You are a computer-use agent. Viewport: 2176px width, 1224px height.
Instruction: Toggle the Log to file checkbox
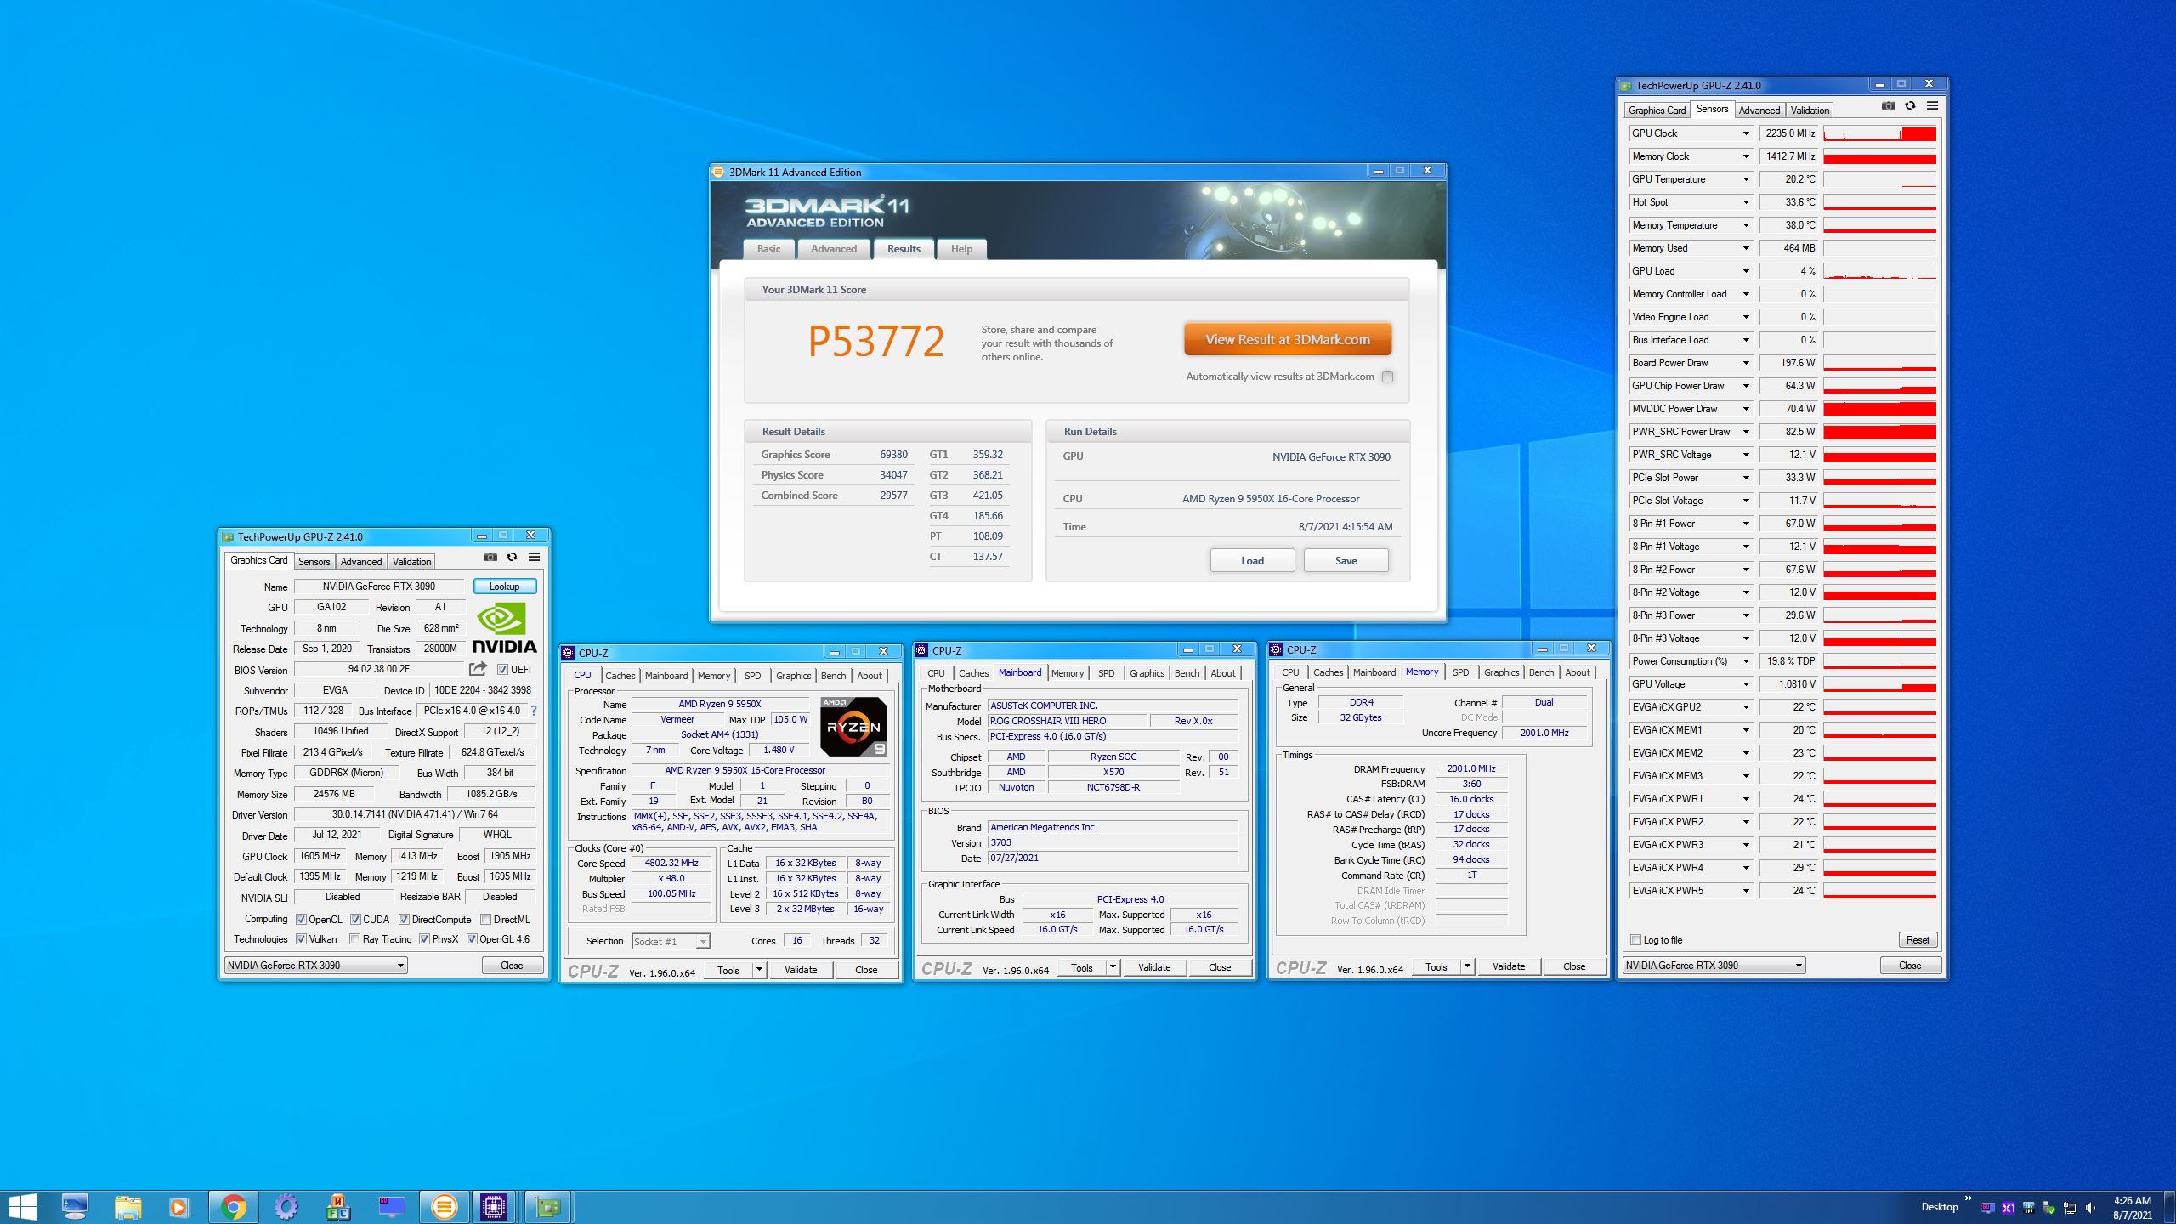click(x=1636, y=939)
